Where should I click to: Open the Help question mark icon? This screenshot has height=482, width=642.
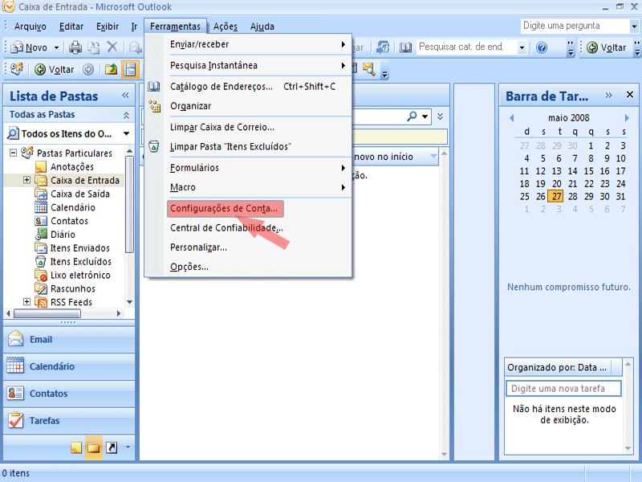[x=542, y=47]
